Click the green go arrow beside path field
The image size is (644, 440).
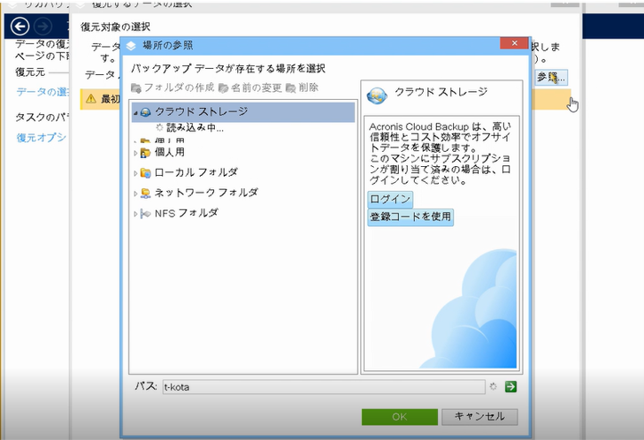(x=510, y=386)
